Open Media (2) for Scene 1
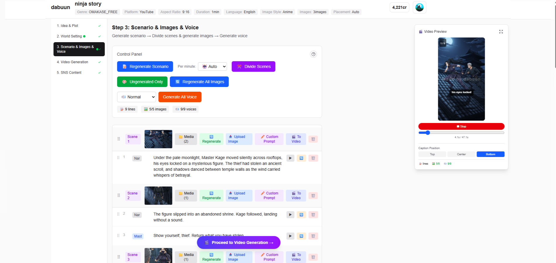The image size is (556, 263). (186, 139)
